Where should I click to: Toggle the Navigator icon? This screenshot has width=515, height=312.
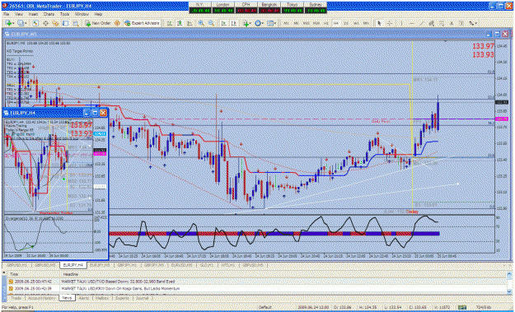click(55, 23)
